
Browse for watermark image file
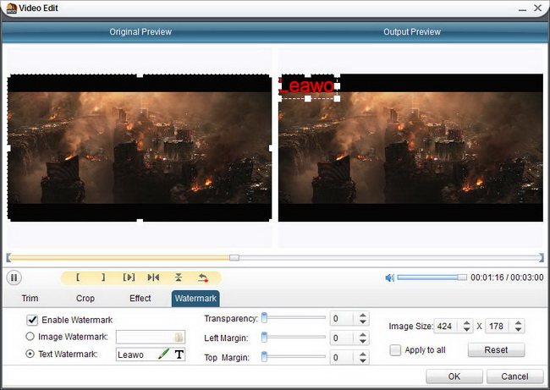coord(179,338)
